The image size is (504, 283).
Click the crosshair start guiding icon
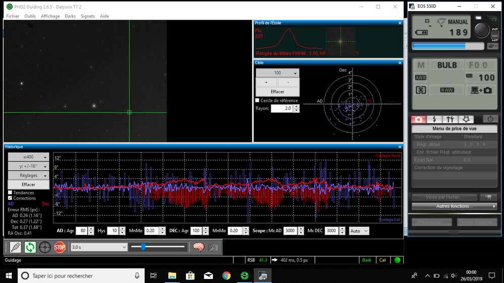tap(45, 247)
